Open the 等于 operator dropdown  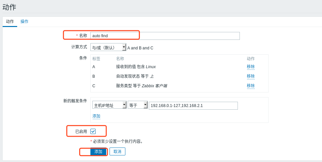pyautogui.click(x=138, y=105)
